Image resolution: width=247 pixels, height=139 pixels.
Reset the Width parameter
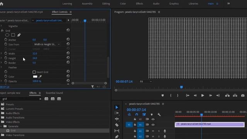tap(68, 53)
